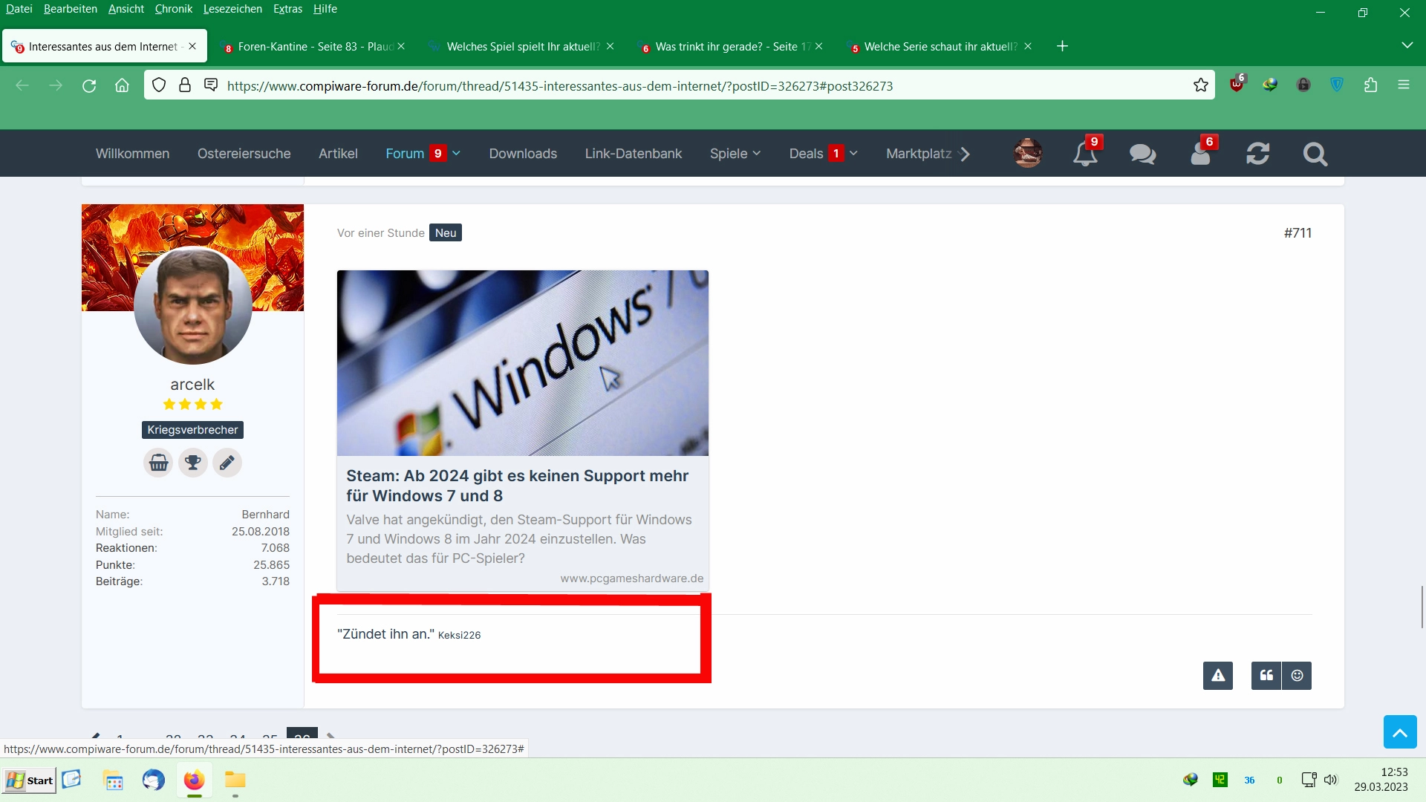
Task: React to post #711 with smiley
Action: pos(1297,676)
